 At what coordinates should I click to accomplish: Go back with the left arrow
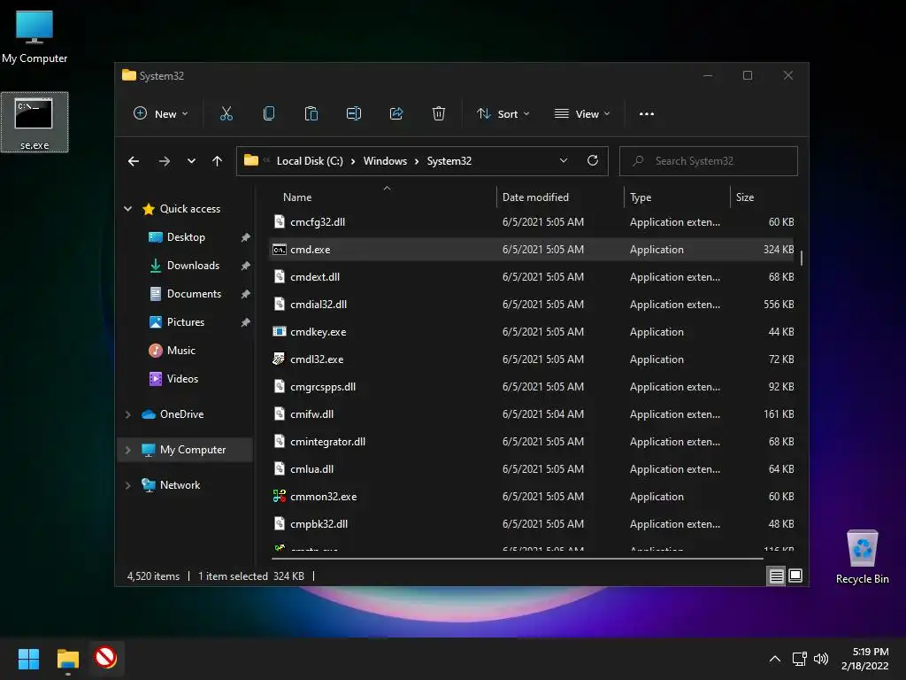click(134, 161)
